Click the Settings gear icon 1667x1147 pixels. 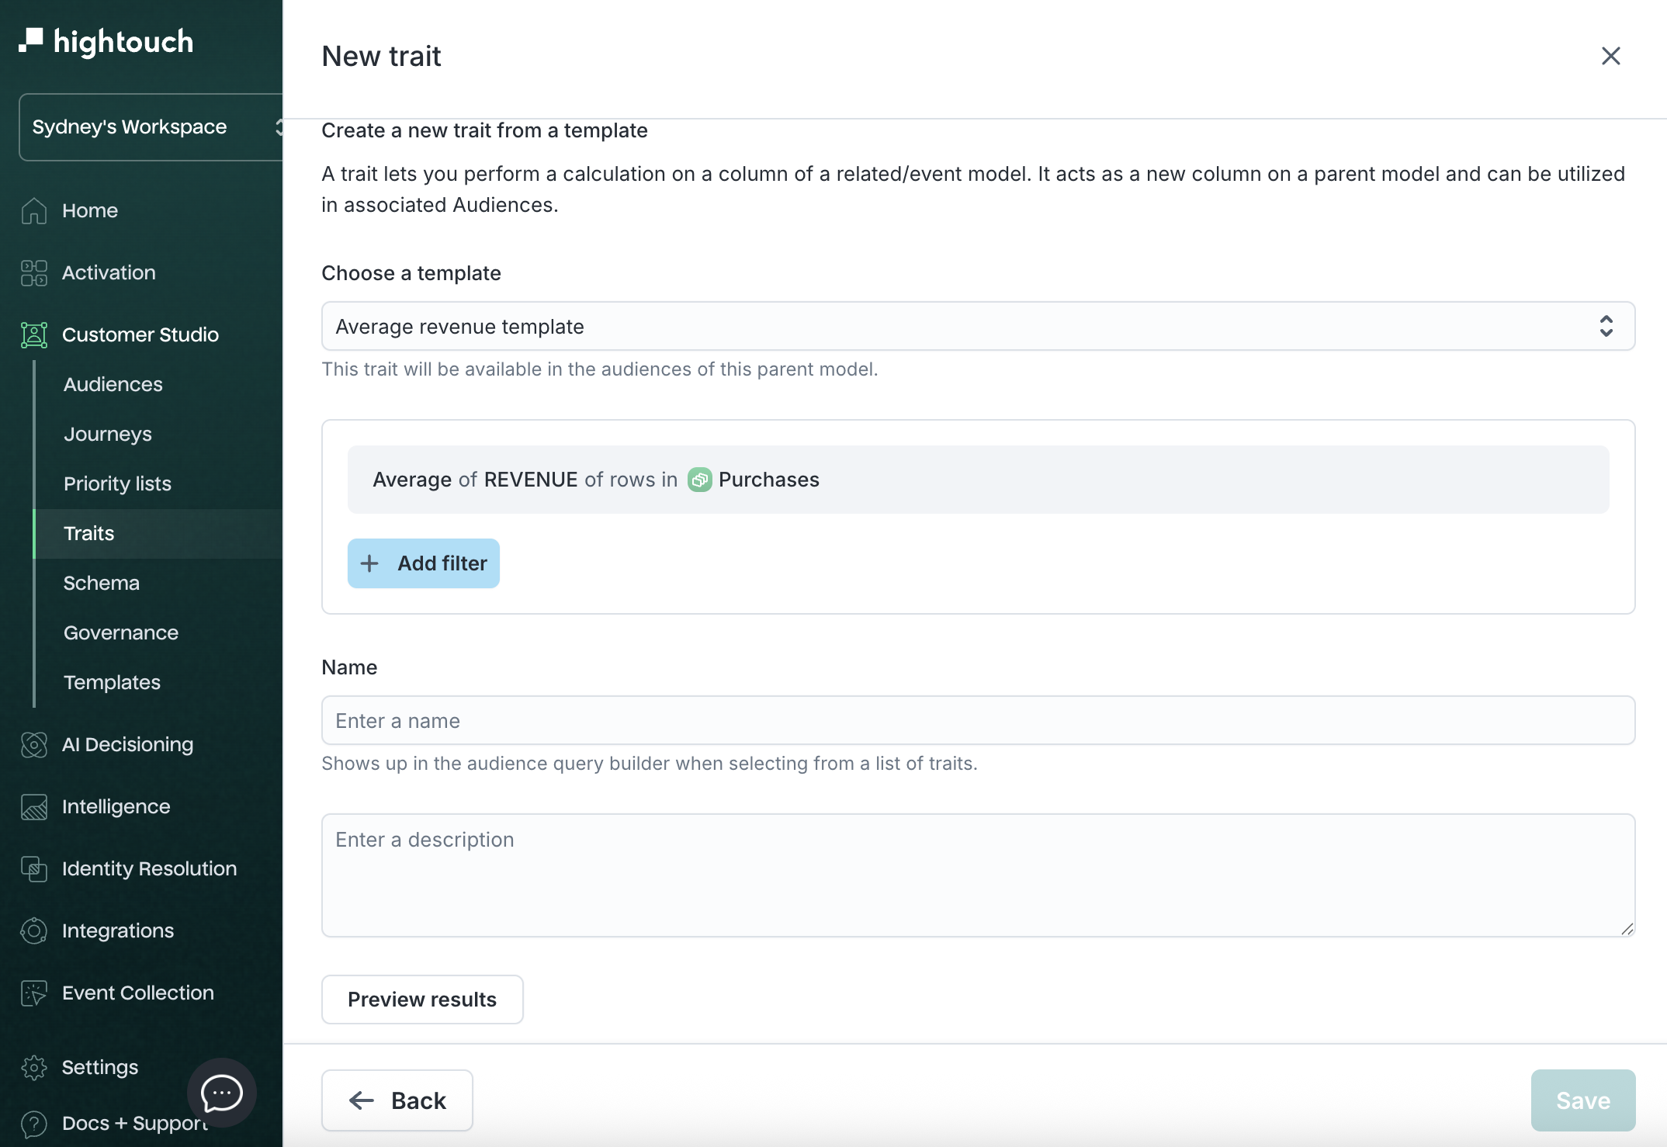coord(34,1067)
